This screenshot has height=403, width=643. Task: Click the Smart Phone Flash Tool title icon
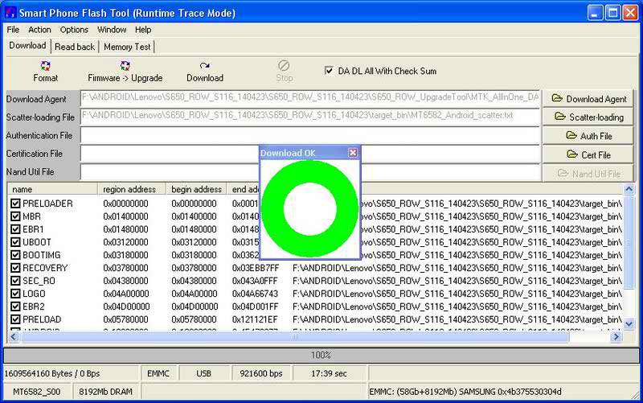10,13
